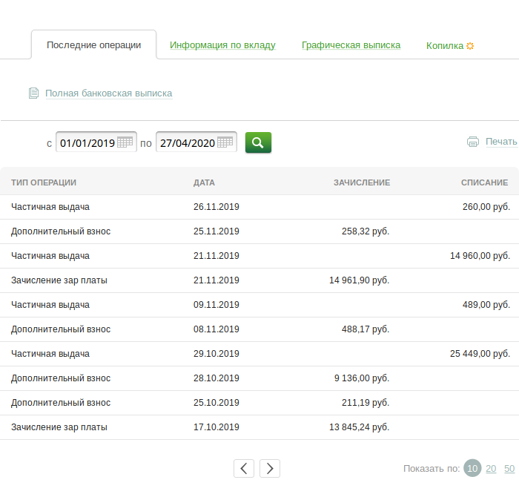Click the date 09.11.2019
This screenshot has height=497, width=519.
pyautogui.click(x=216, y=305)
